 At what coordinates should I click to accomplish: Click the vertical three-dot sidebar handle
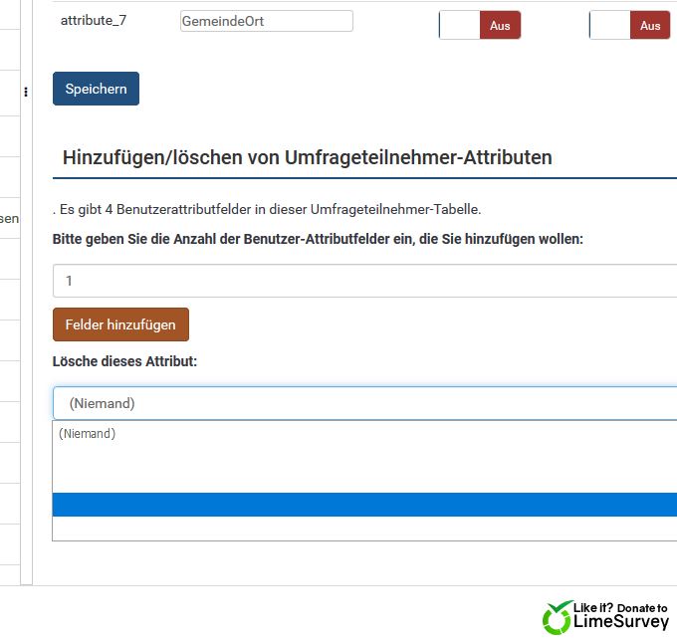(x=26, y=93)
